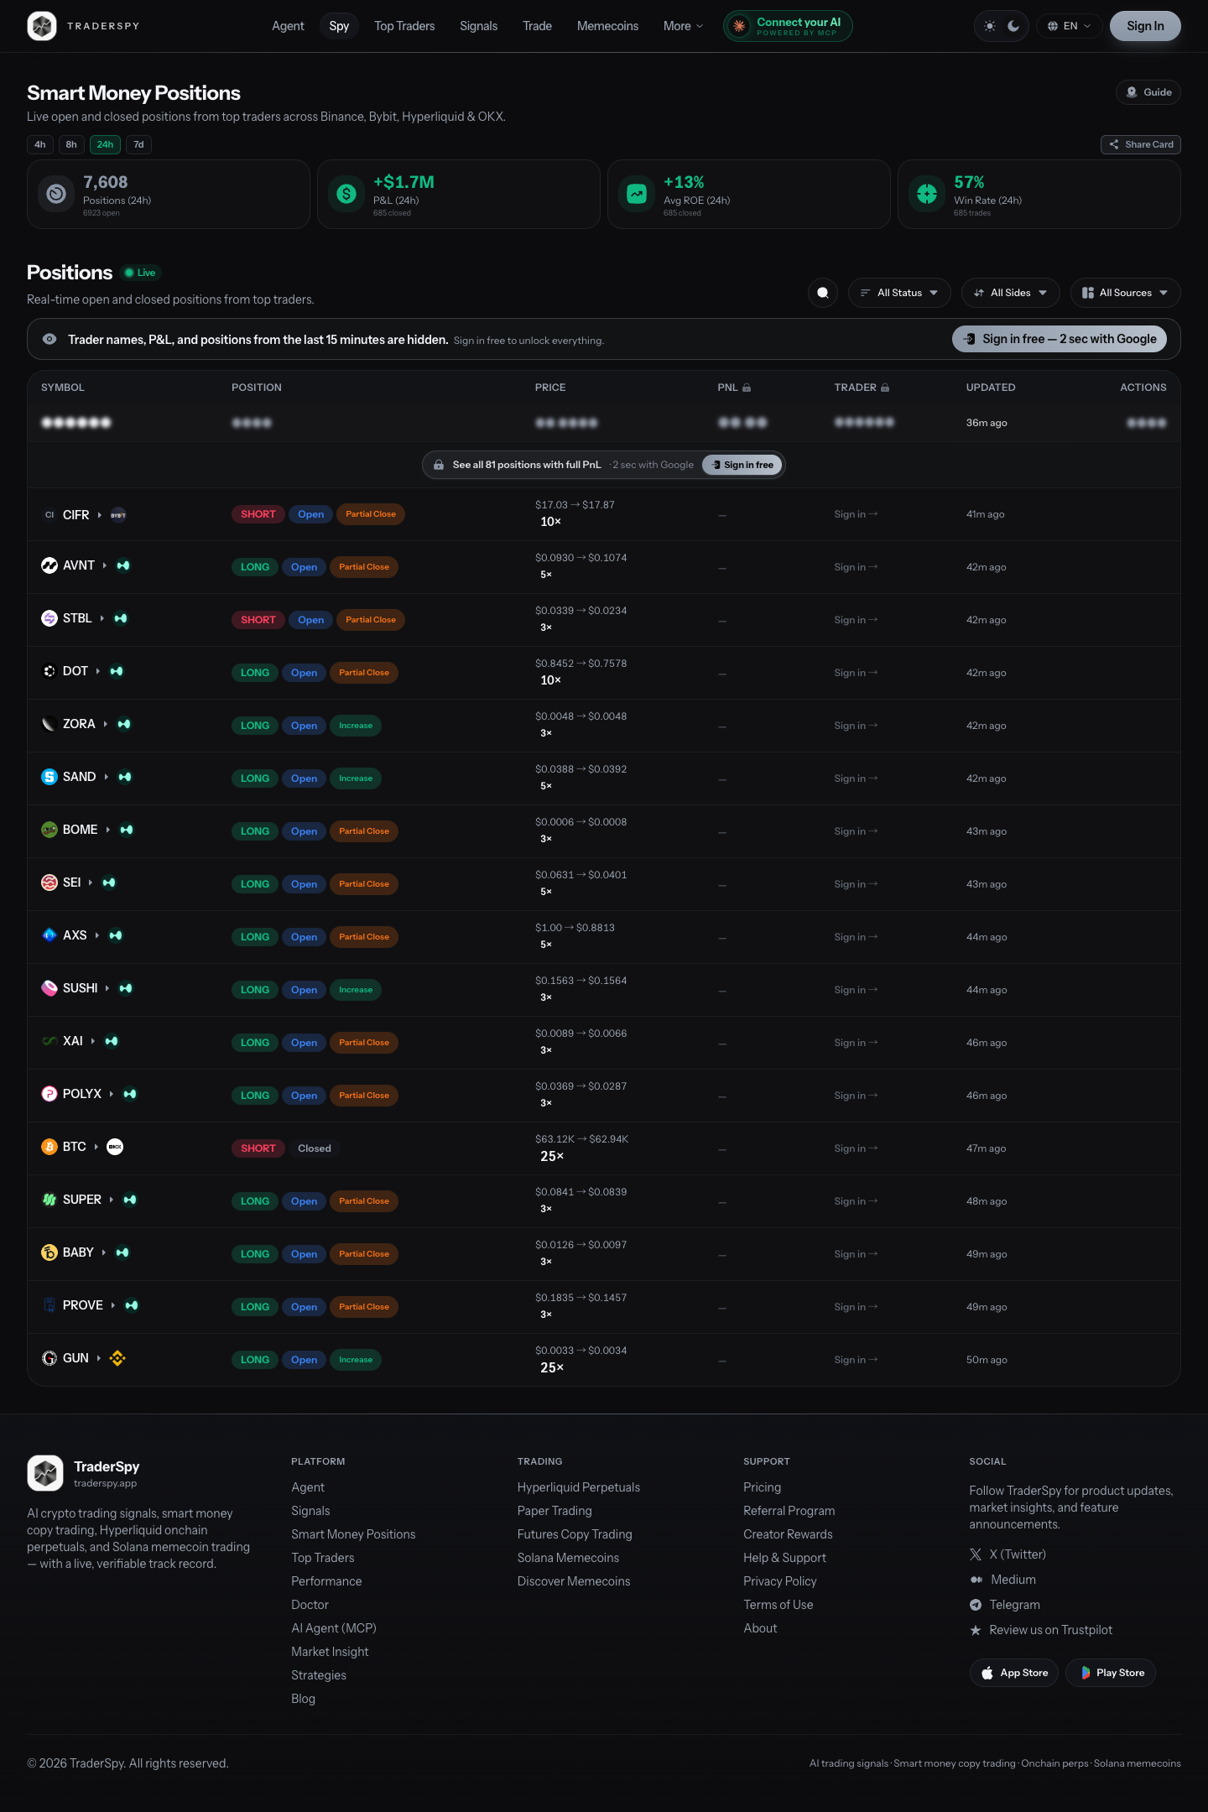
Task: Click the hidden-eye icon in sign-in banner
Action: click(x=49, y=339)
